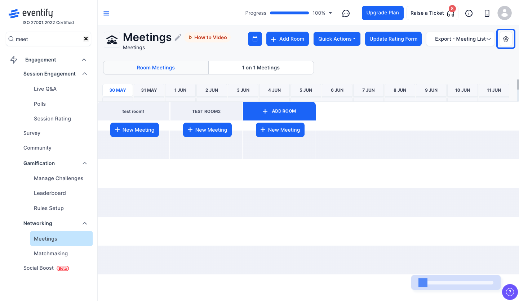
Task: Switch to the 1 on 1 Meetings tab
Action: coord(261,68)
